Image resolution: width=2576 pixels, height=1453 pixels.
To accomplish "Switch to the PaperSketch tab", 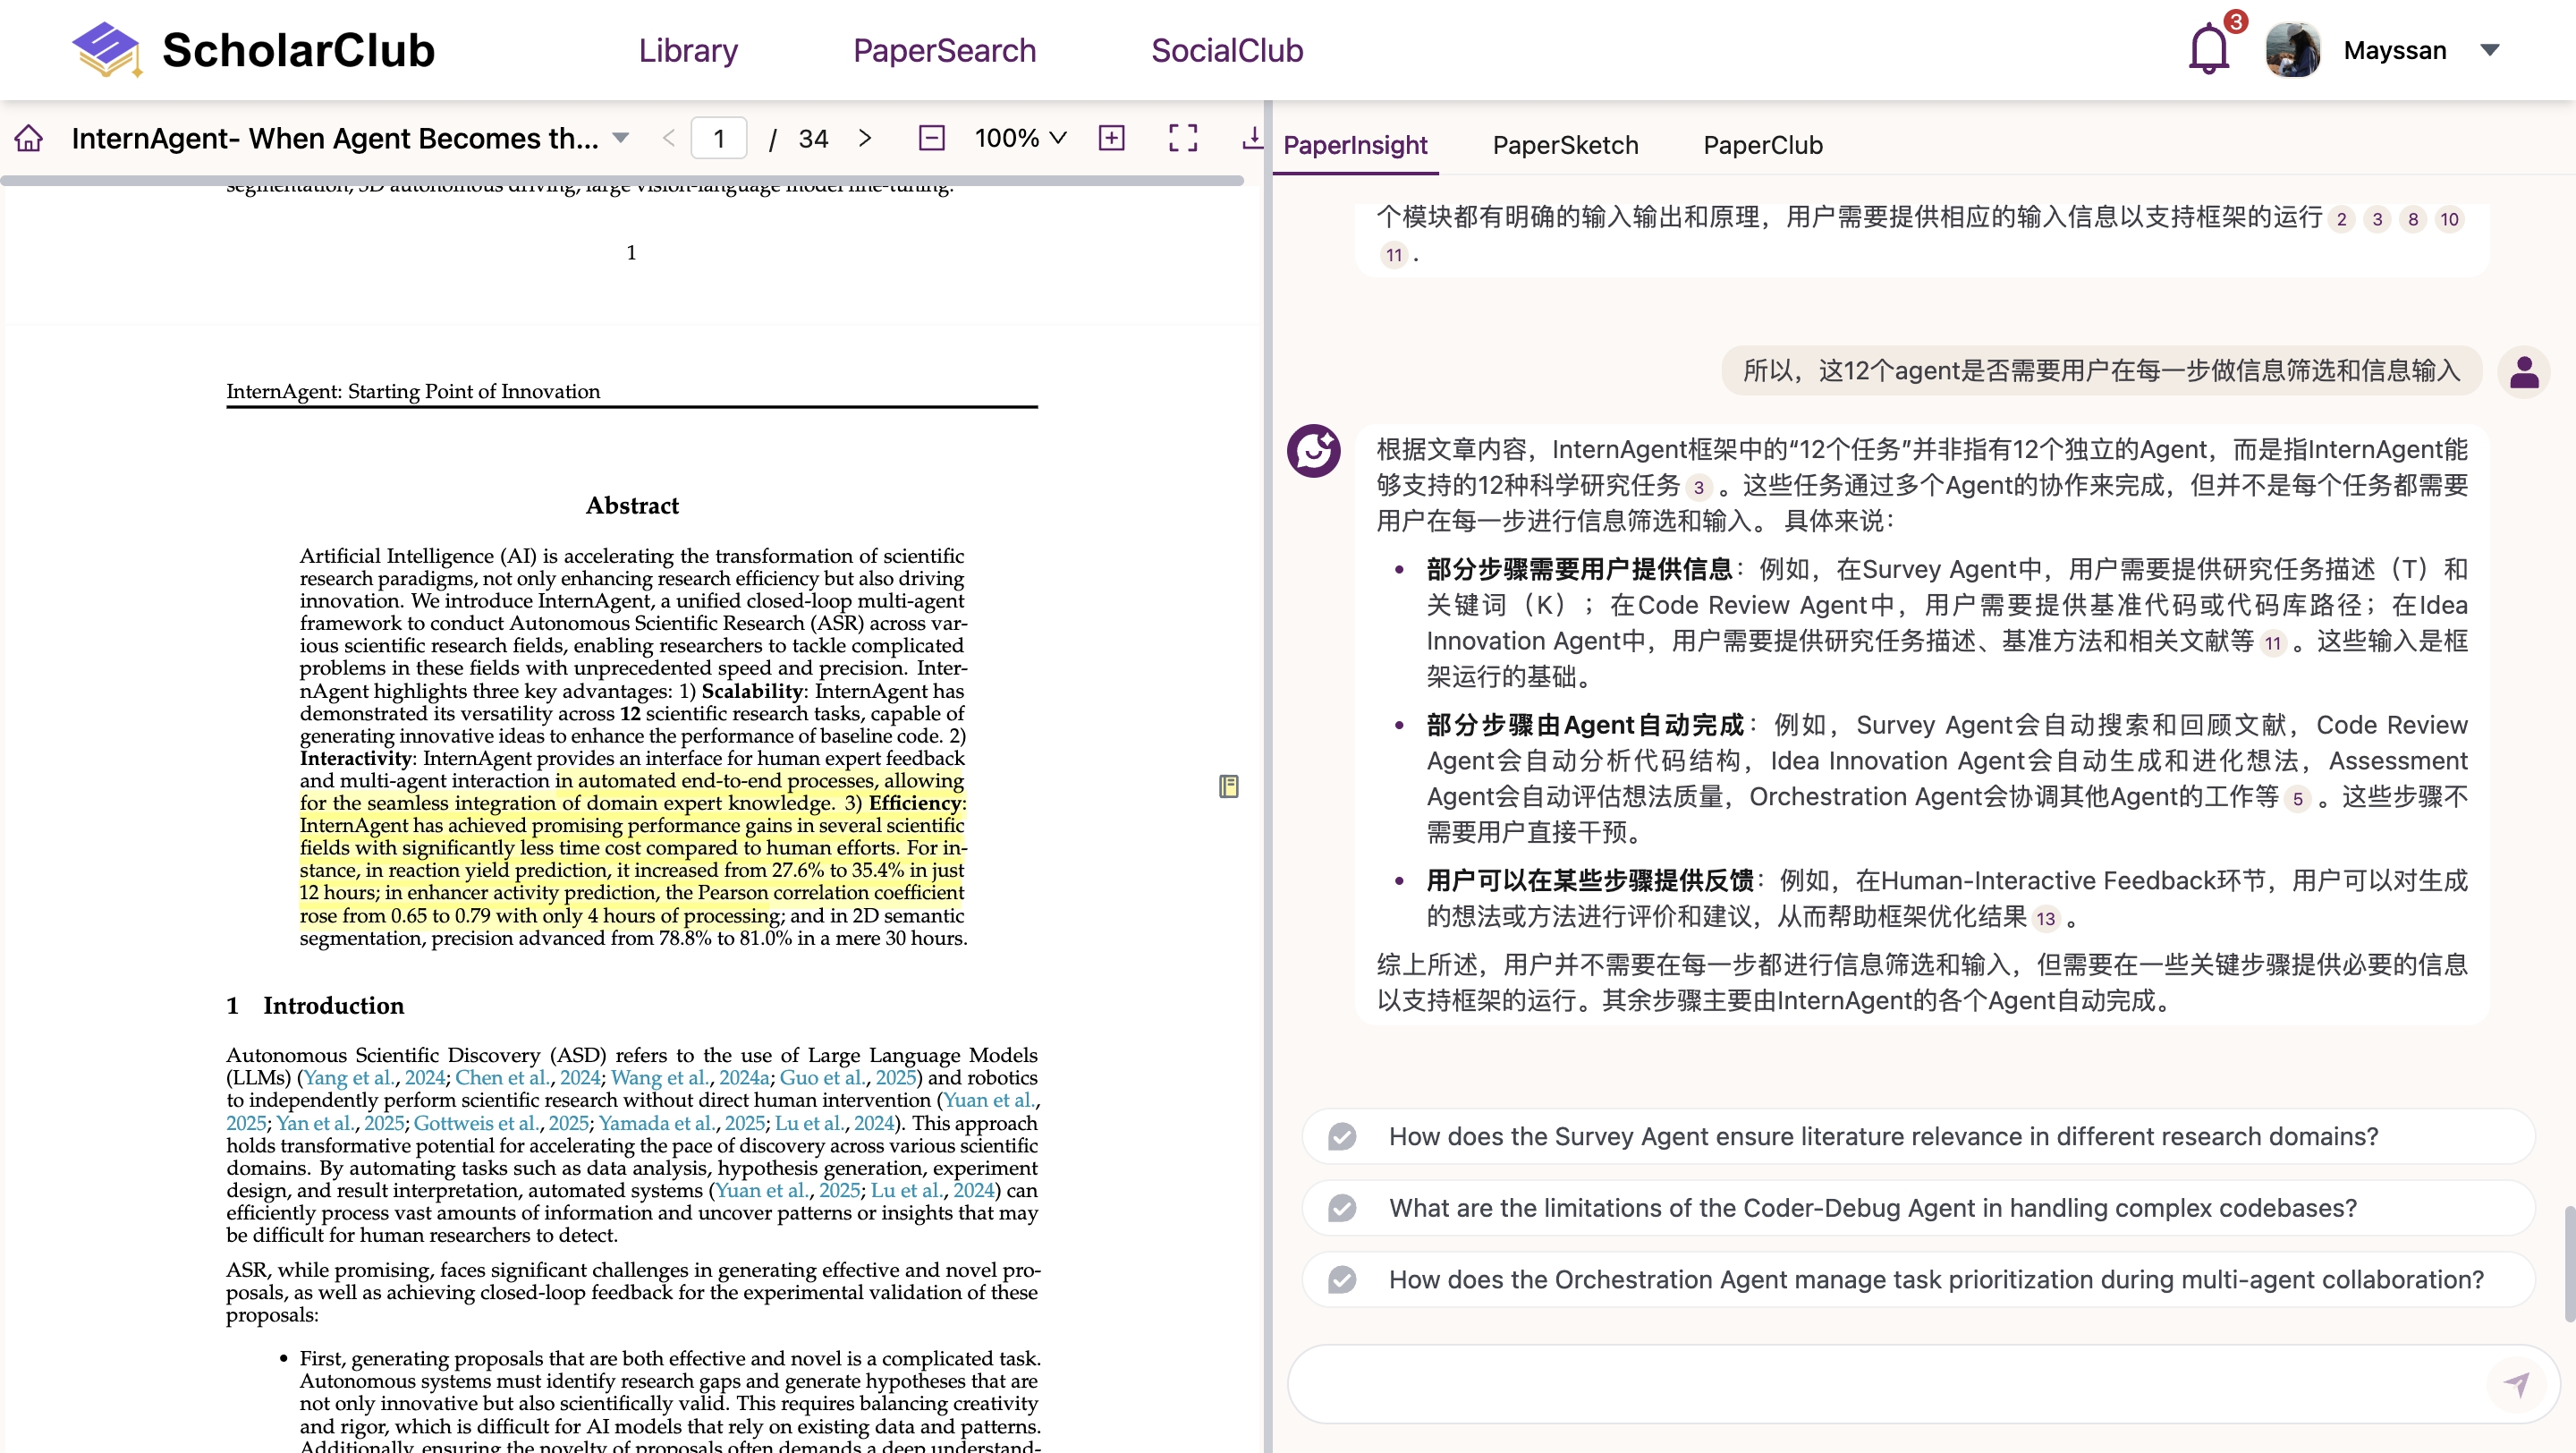I will (x=1565, y=145).
